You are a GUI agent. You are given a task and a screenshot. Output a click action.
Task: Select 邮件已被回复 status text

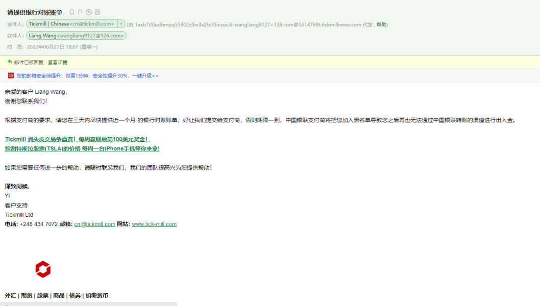point(29,62)
